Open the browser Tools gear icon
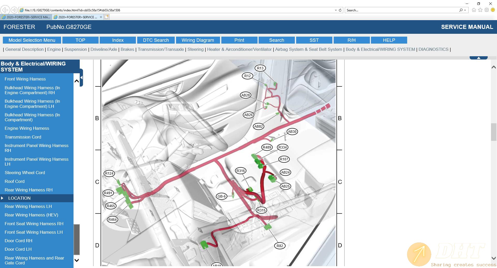The width and height of the screenshot is (497, 268). 487,10
